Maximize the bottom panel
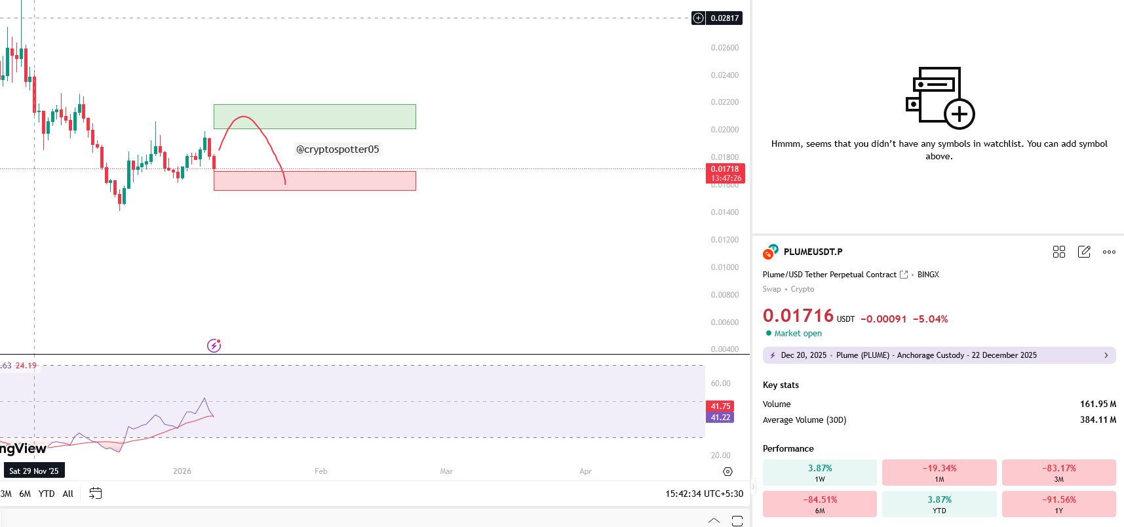The height and width of the screenshot is (527, 1124). (x=737, y=520)
